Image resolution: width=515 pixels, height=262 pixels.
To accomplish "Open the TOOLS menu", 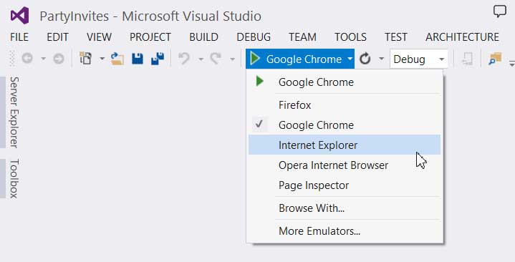I will [x=350, y=37].
